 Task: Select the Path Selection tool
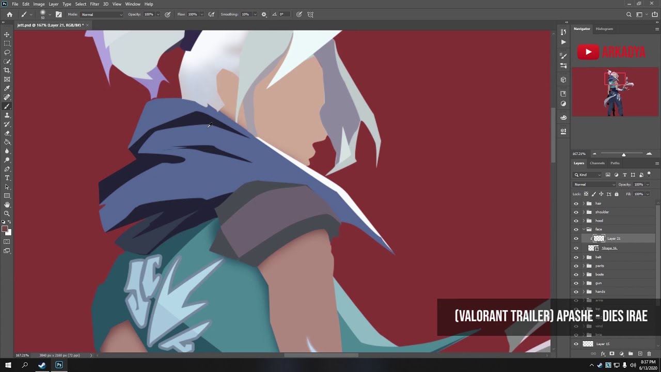7,187
